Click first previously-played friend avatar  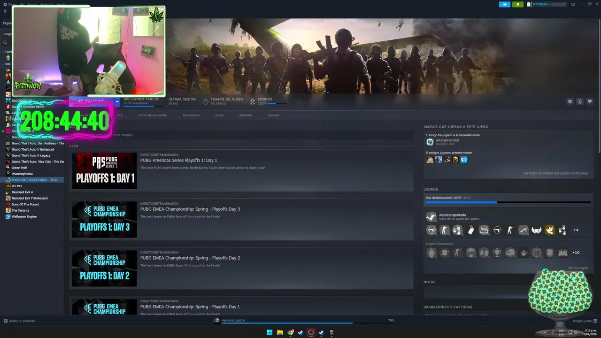pyautogui.click(x=430, y=160)
